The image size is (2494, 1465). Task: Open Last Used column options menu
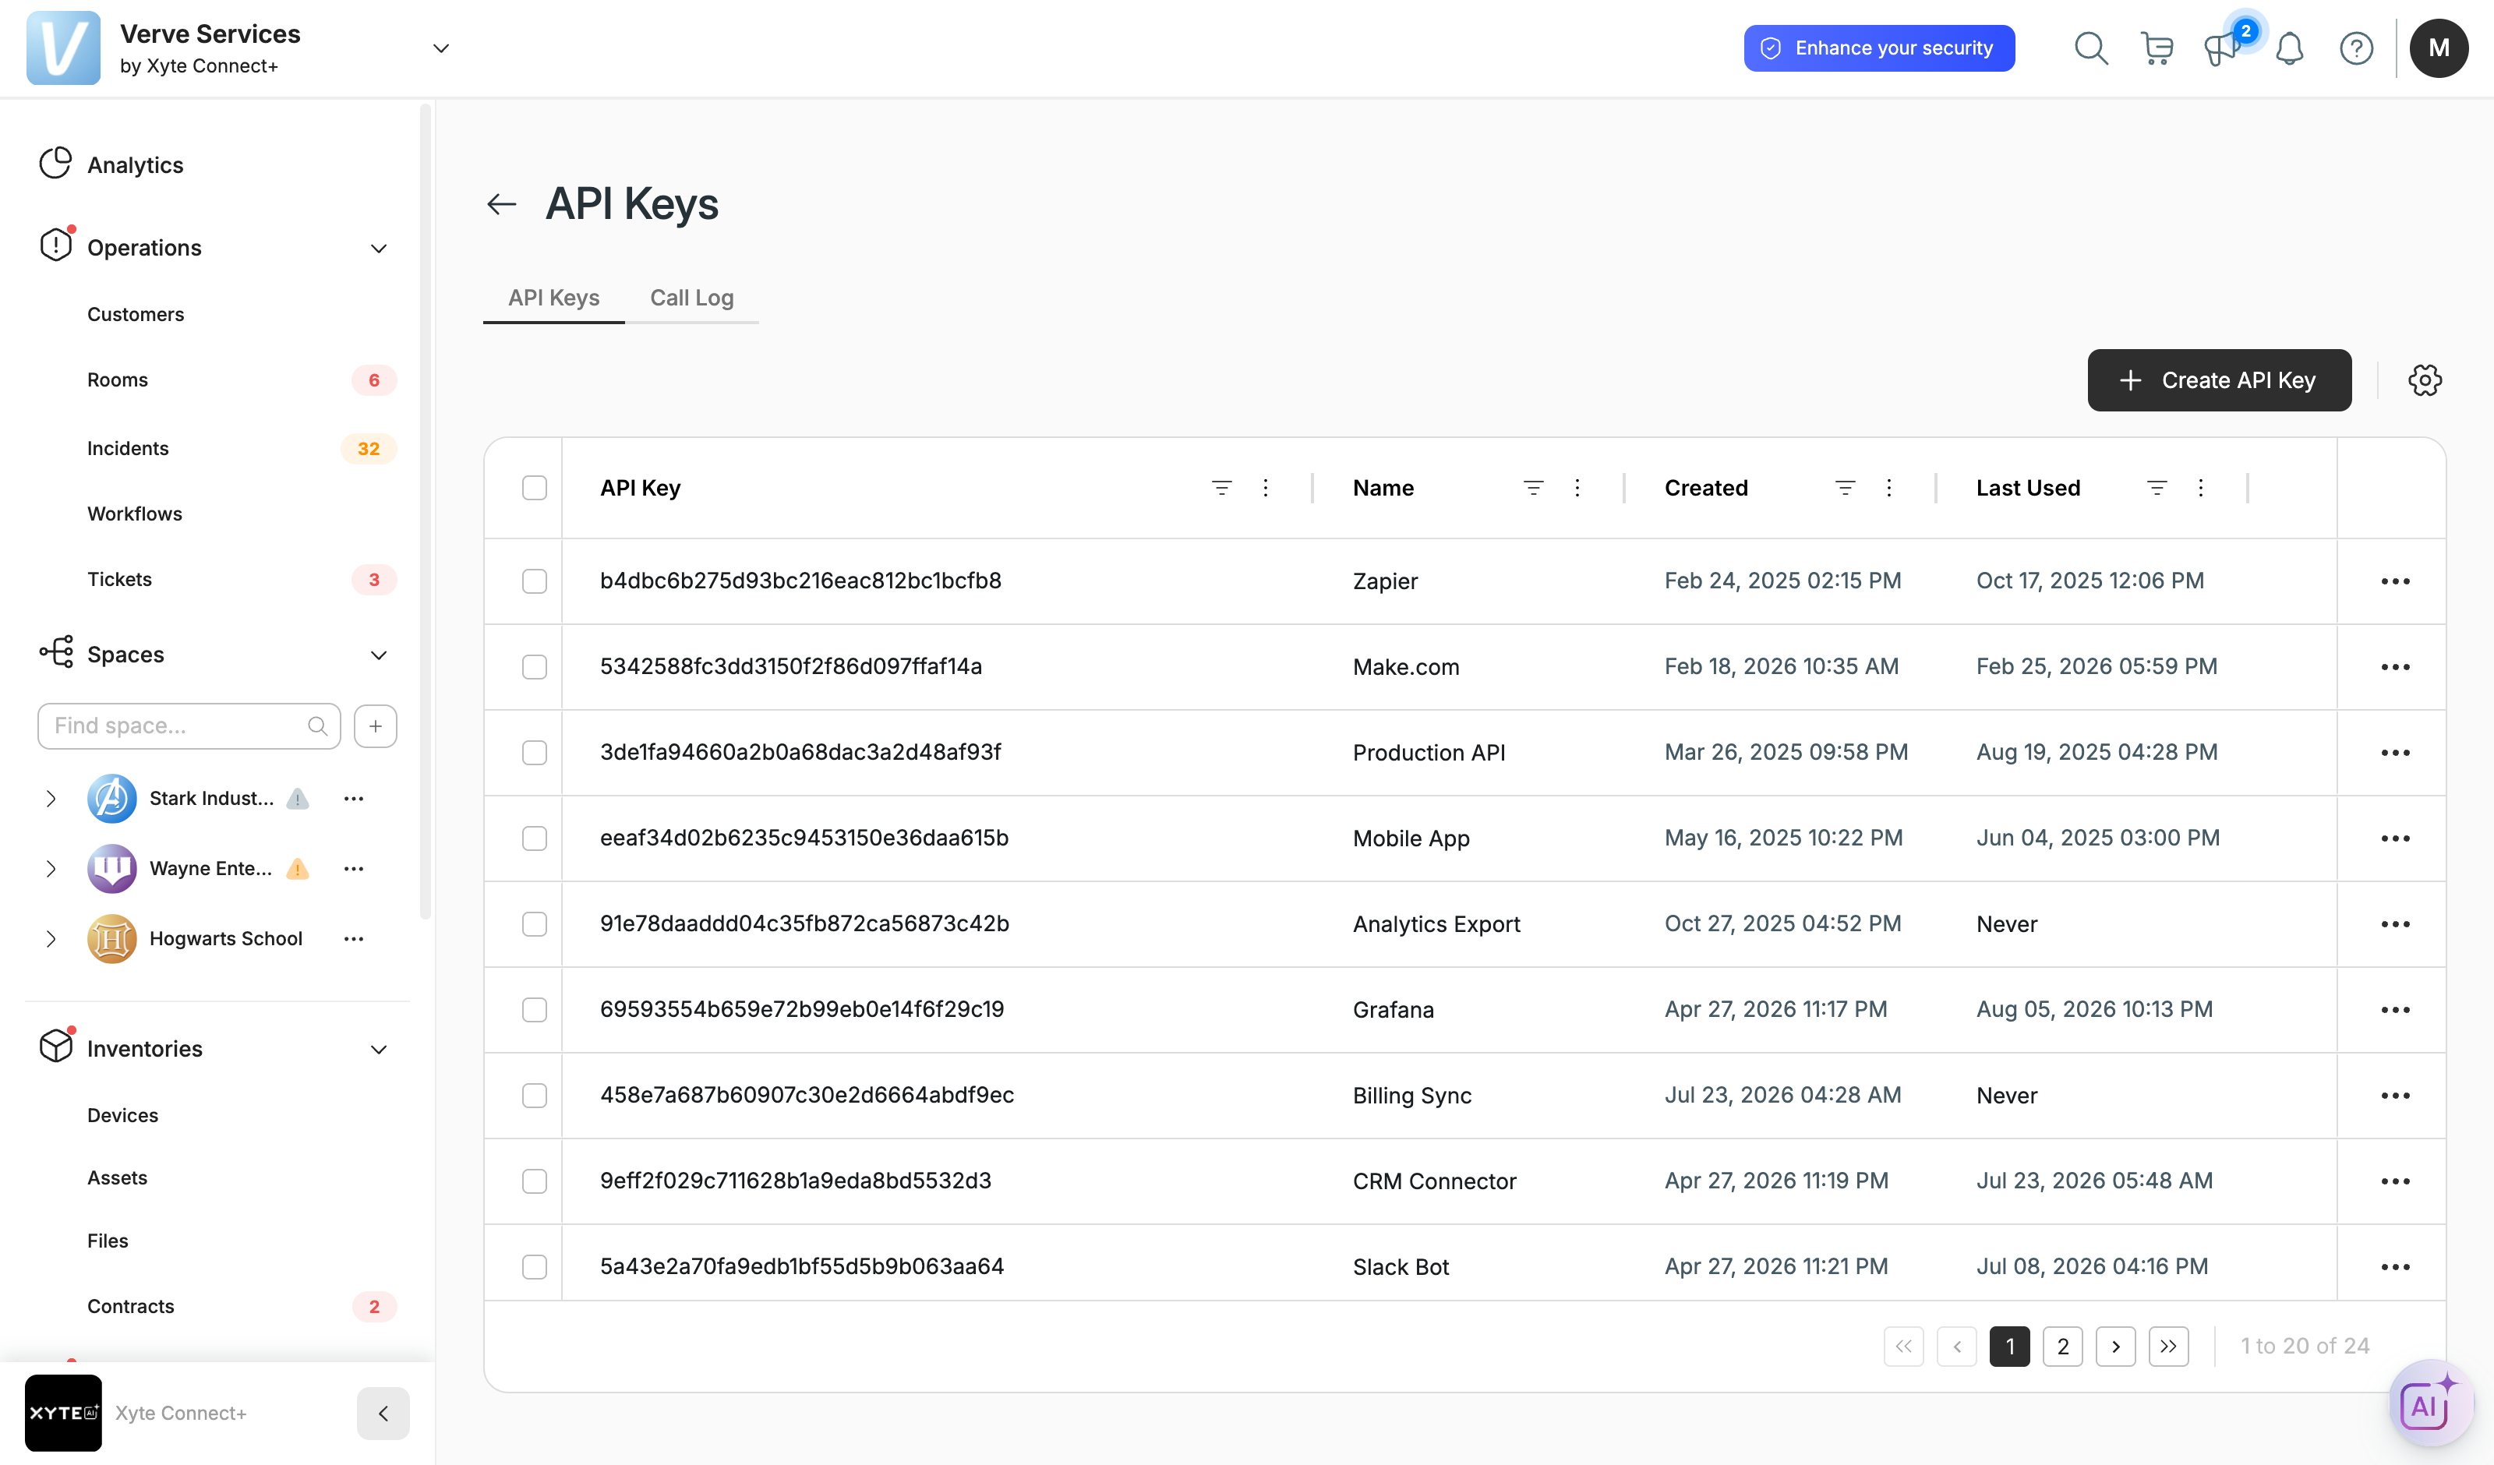(2200, 488)
